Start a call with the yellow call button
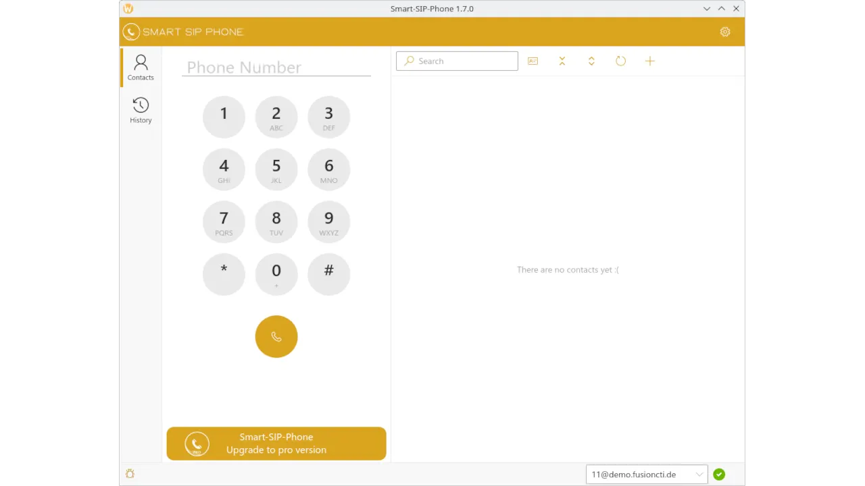The height and width of the screenshot is (486, 865). click(x=276, y=336)
